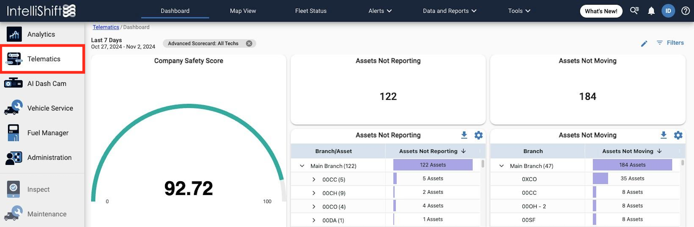
Task: Collapse Main Branch (122) row
Action: click(302, 166)
